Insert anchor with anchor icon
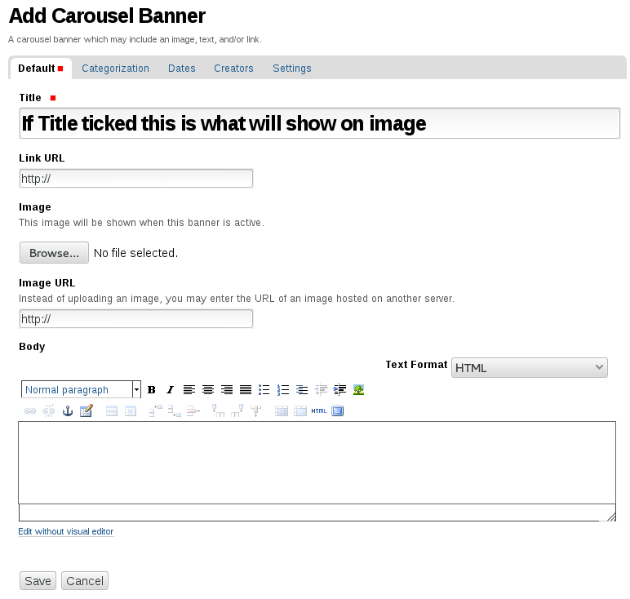The image size is (630, 599). point(68,411)
